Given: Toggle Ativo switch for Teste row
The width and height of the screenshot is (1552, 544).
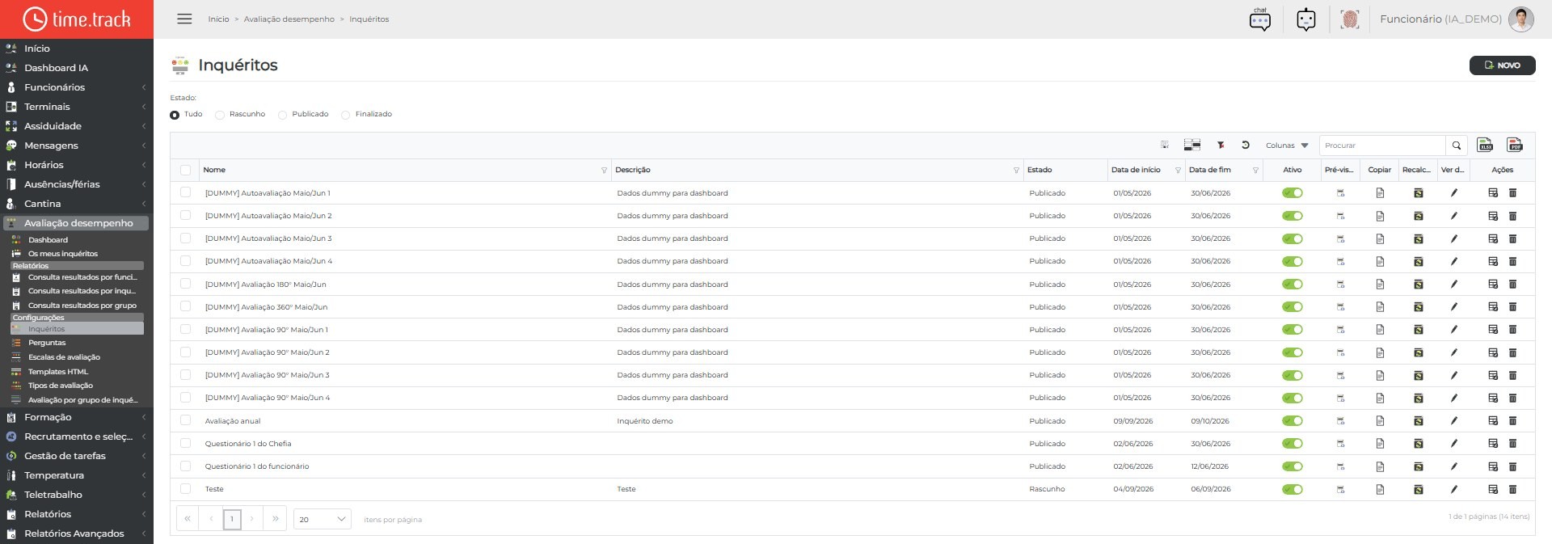Looking at the screenshot, I should tap(1293, 489).
